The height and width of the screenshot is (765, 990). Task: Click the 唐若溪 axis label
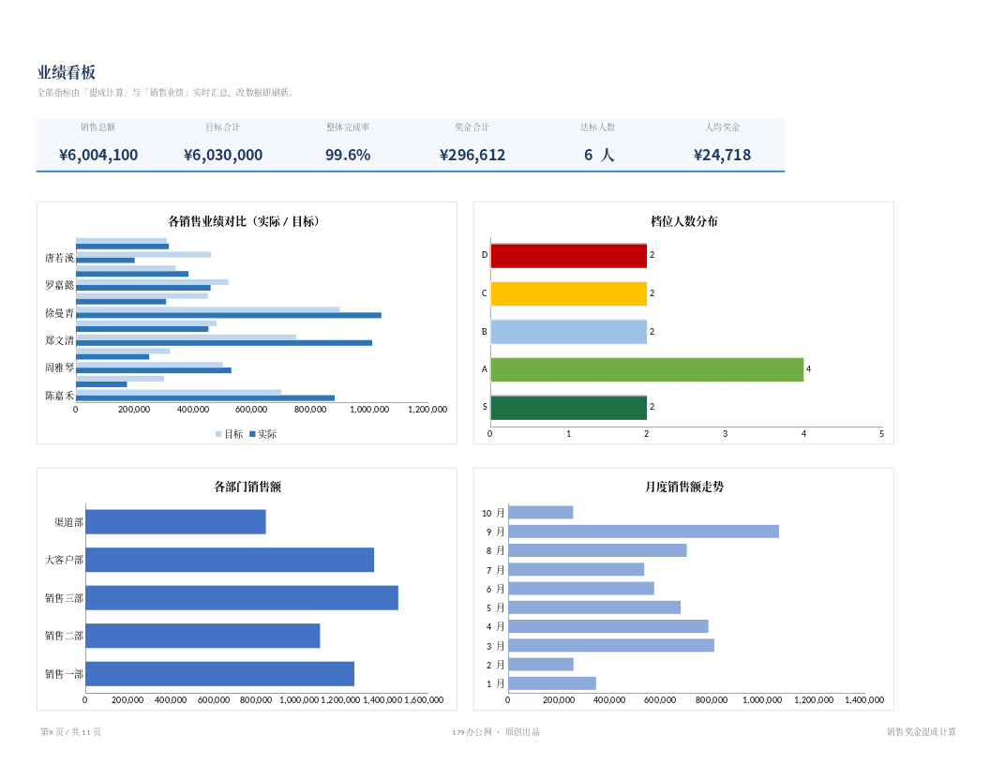point(59,258)
